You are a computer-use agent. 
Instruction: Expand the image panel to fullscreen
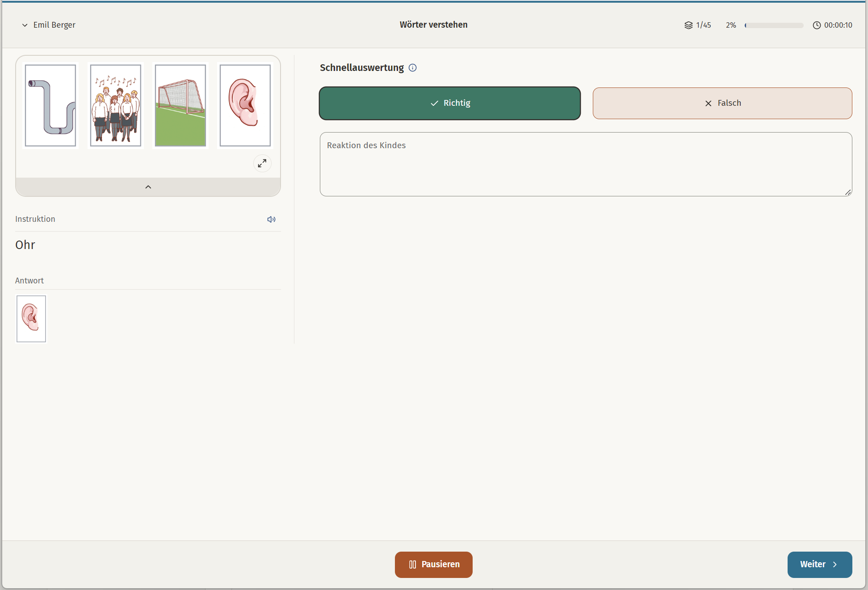tap(262, 163)
